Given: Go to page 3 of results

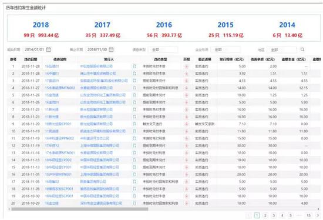Looking at the screenshot, I should point(274,215).
